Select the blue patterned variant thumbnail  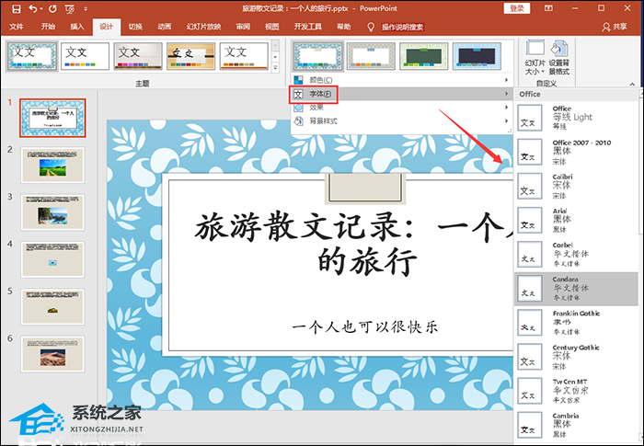click(318, 56)
